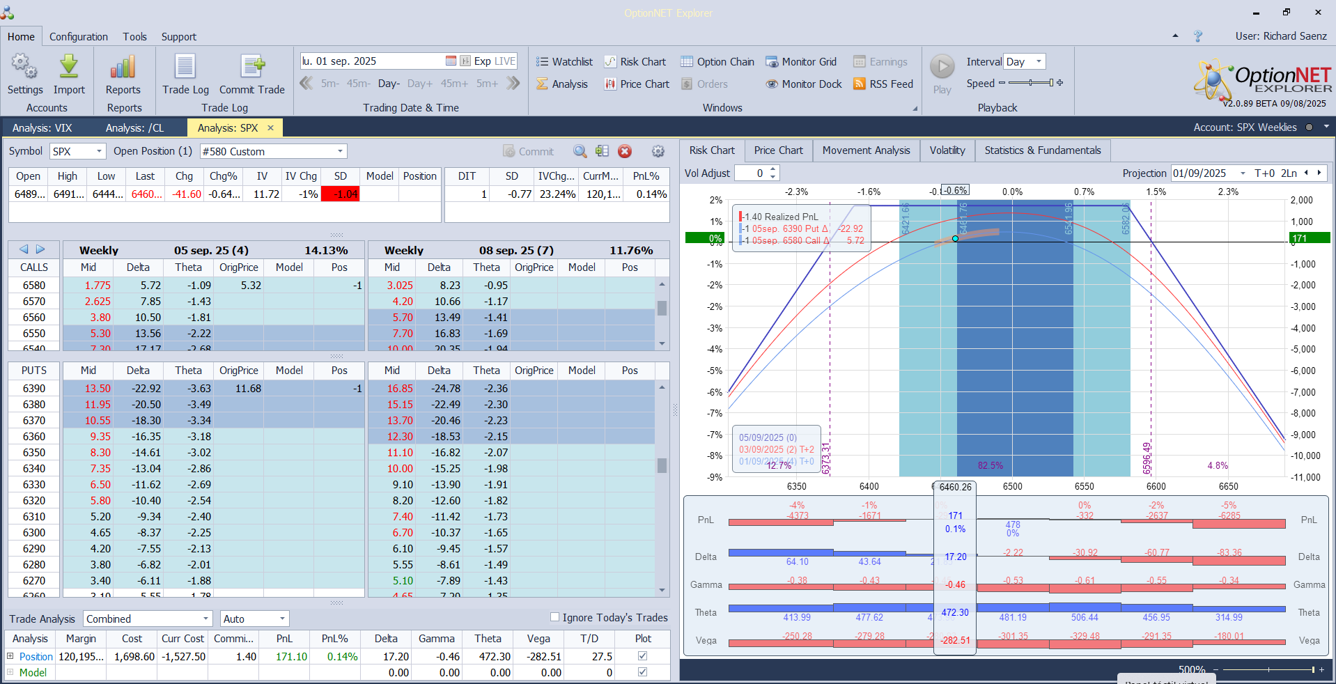Open the Watchlist window
This screenshot has height=684, width=1336.
[x=564, y=62]
